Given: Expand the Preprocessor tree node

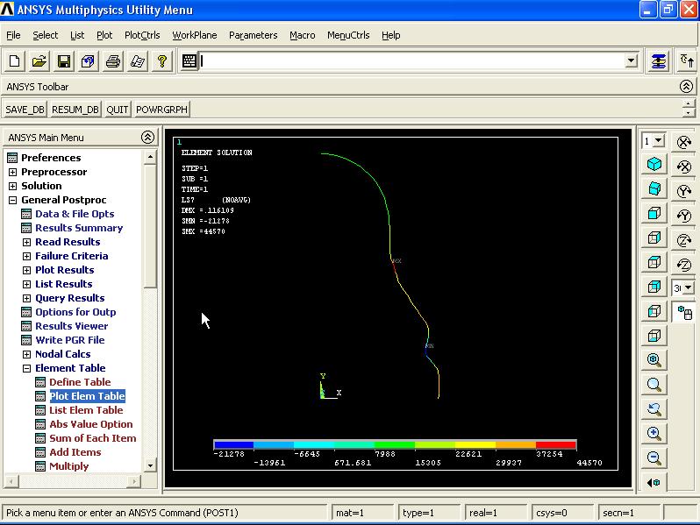Looking at the screenshot, I should pos(13,172).
